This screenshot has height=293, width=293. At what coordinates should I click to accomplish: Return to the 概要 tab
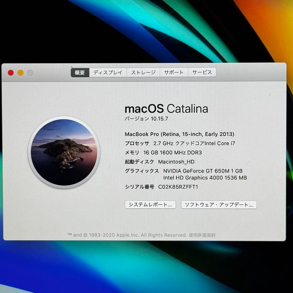point(80,72)
